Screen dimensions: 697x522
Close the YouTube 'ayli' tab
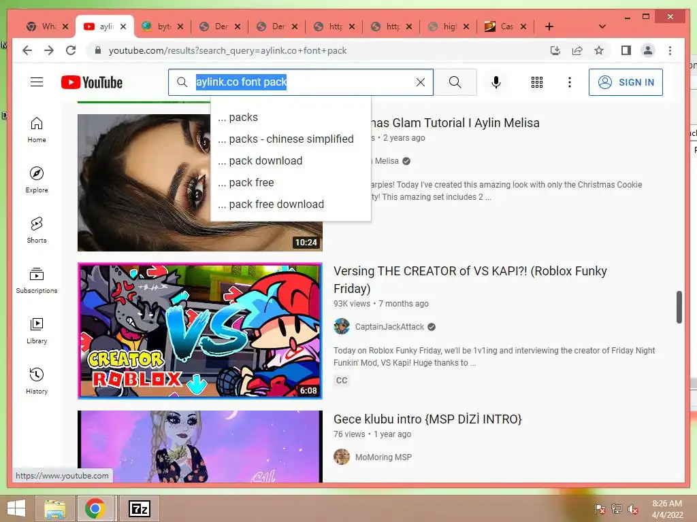(x=123, y=27)
